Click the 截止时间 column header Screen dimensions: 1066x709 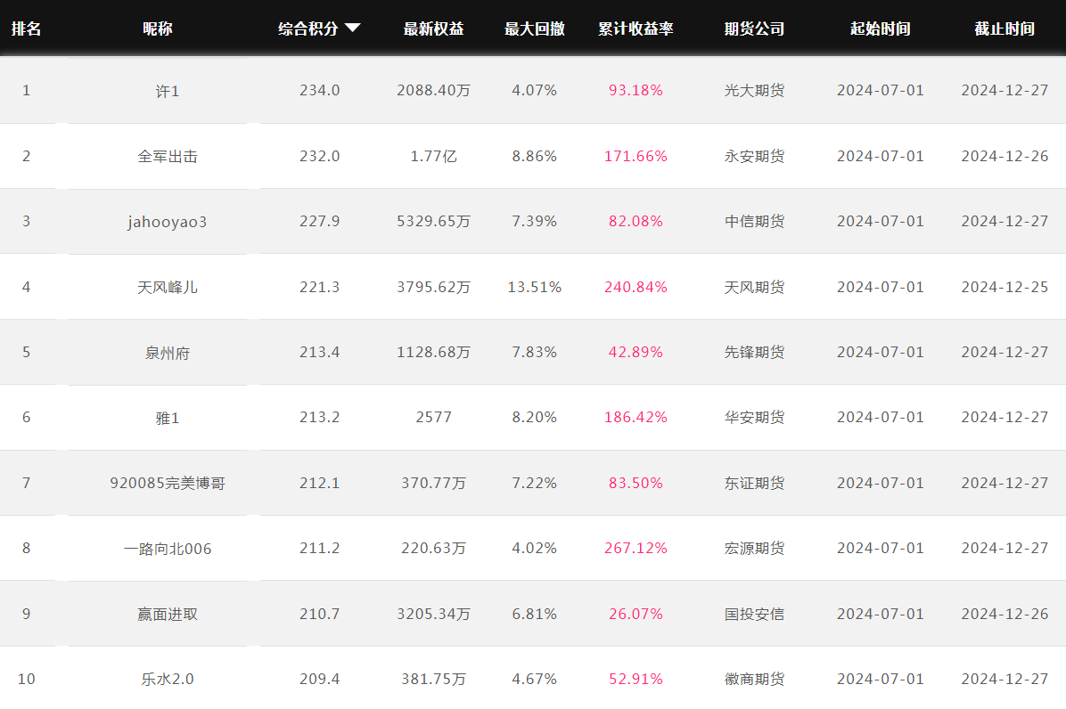tap(1004, 29)
